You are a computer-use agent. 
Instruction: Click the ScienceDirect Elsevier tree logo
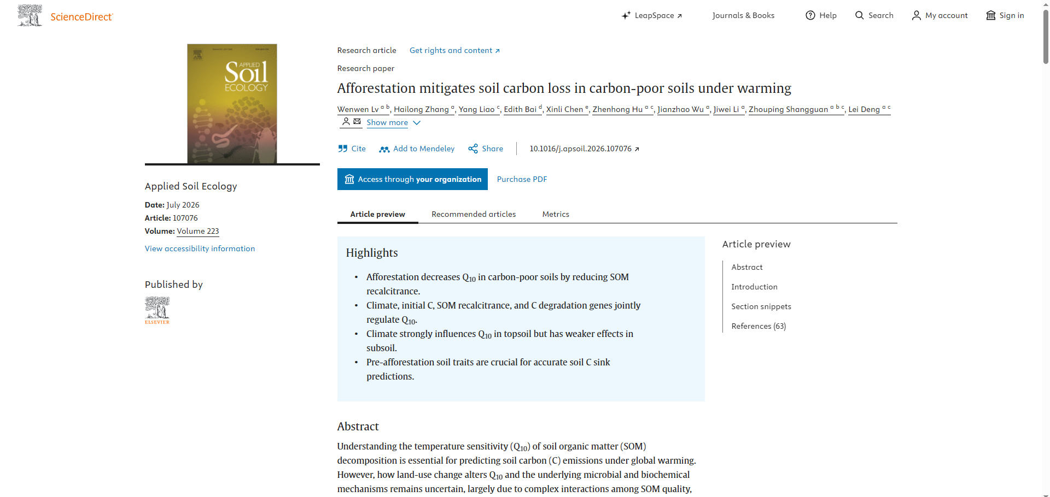(x=30, y=16)
